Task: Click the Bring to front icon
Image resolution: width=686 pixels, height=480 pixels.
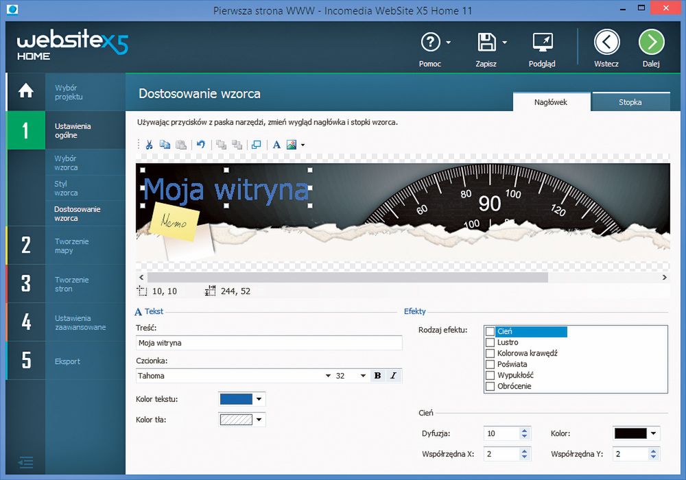Action: click(x=222, y=145)
